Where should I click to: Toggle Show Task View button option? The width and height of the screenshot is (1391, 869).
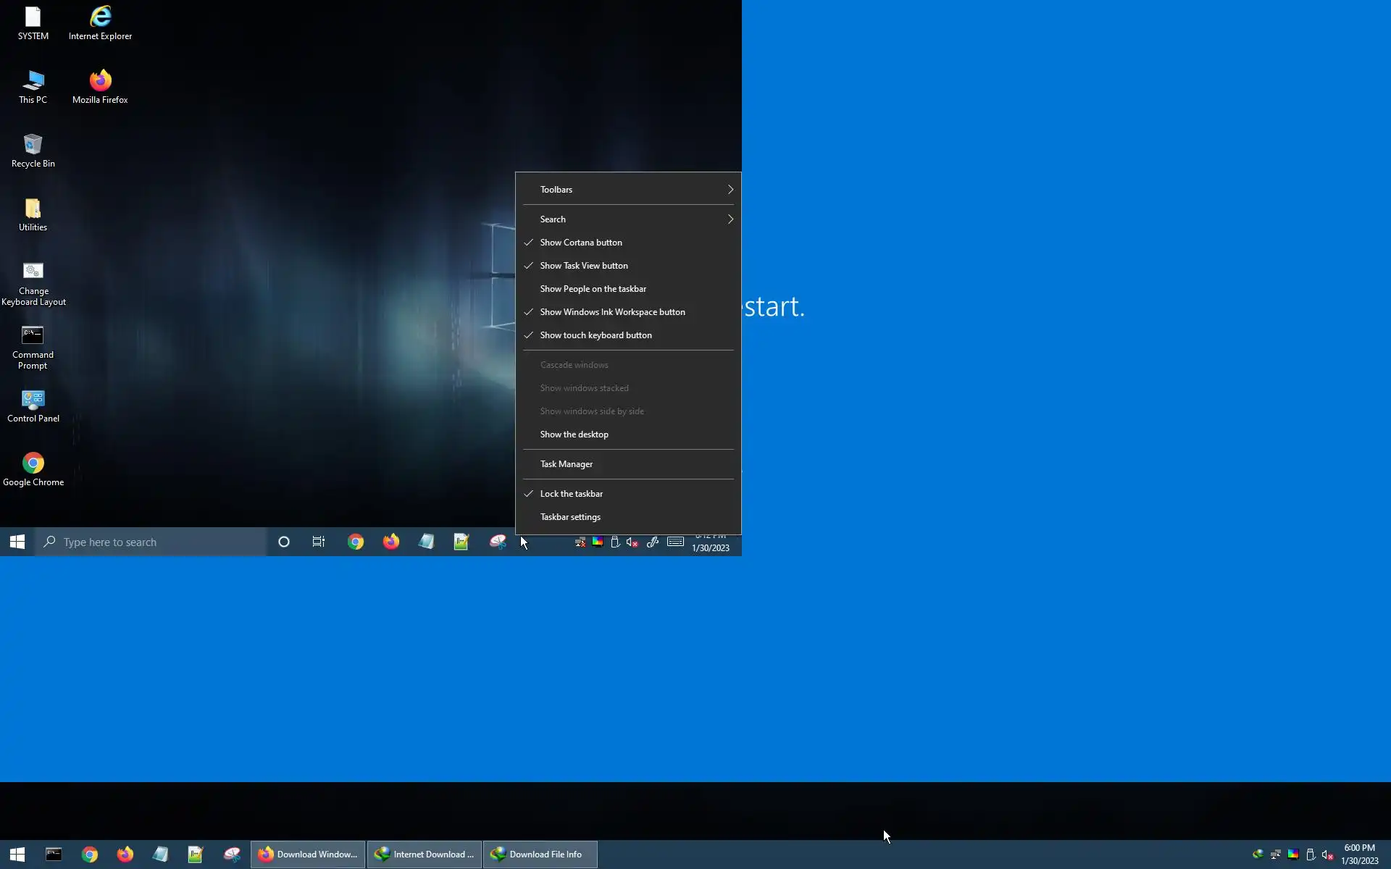coord(583,266)
